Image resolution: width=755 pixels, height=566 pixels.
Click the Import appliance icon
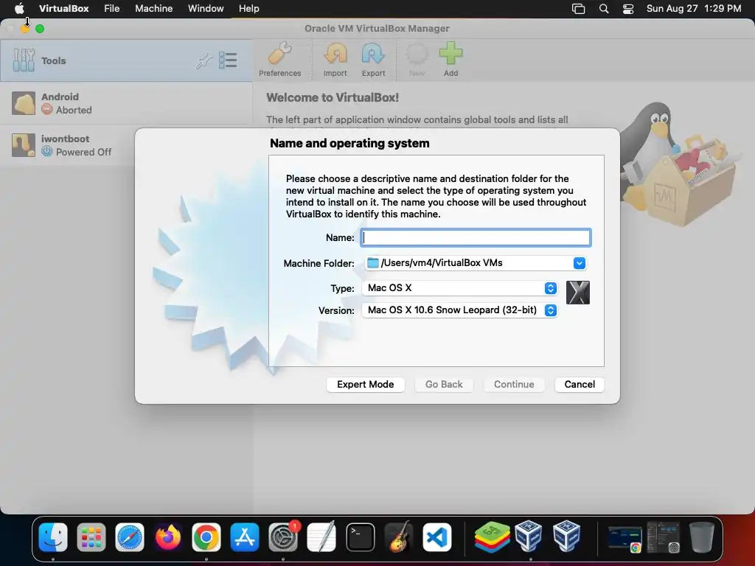point(335,60)
